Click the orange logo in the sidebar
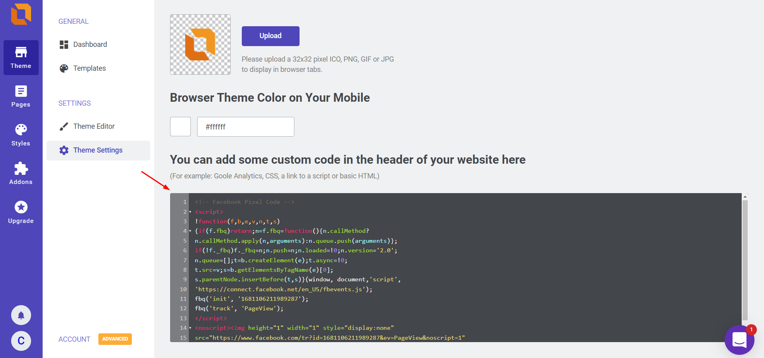The width and height of the screenshot is (764, 358). 21,14
